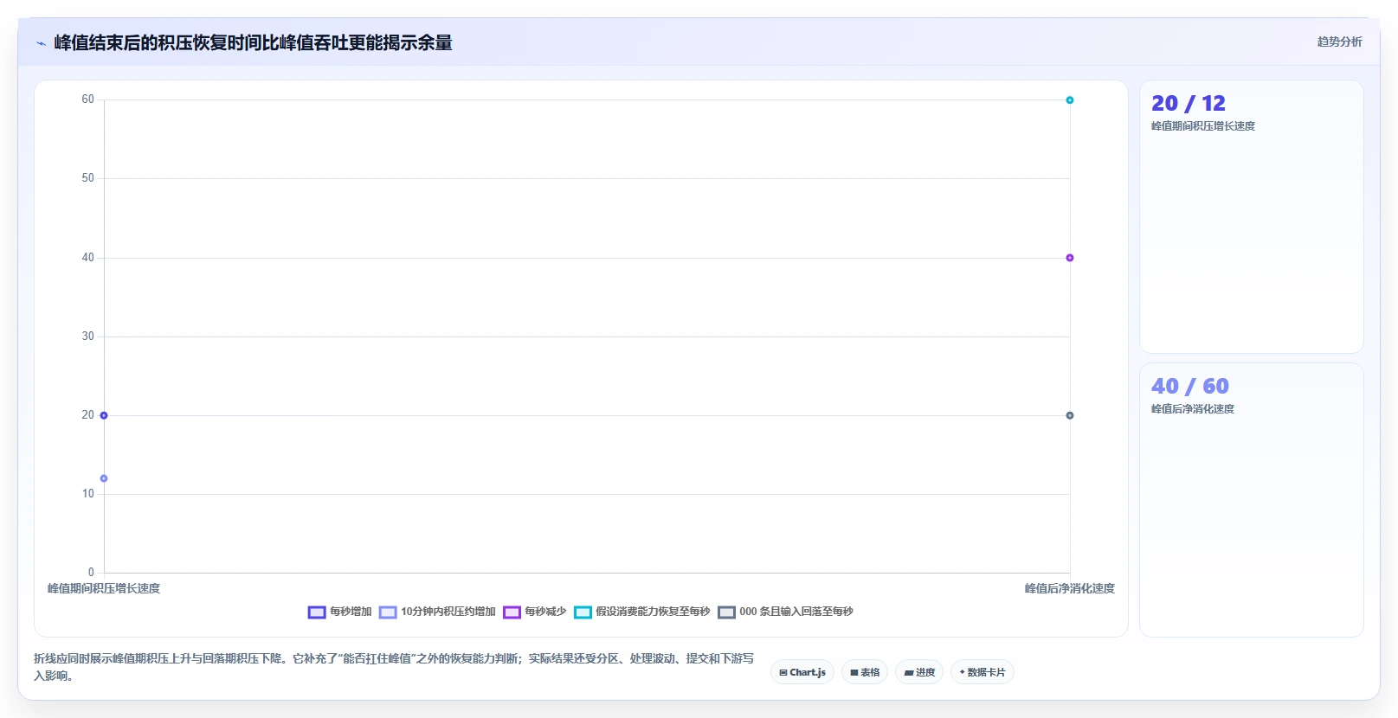Screen dimensions: 1398x718
Task: Select the cyan data point at 60
Action: 1070,100
